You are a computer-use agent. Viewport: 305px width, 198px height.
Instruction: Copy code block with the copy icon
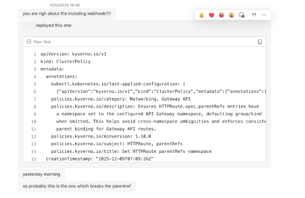[260, 42]
